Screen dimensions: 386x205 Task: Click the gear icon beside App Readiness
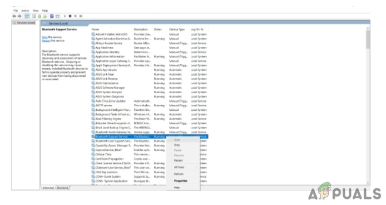[x=93, y=47]
